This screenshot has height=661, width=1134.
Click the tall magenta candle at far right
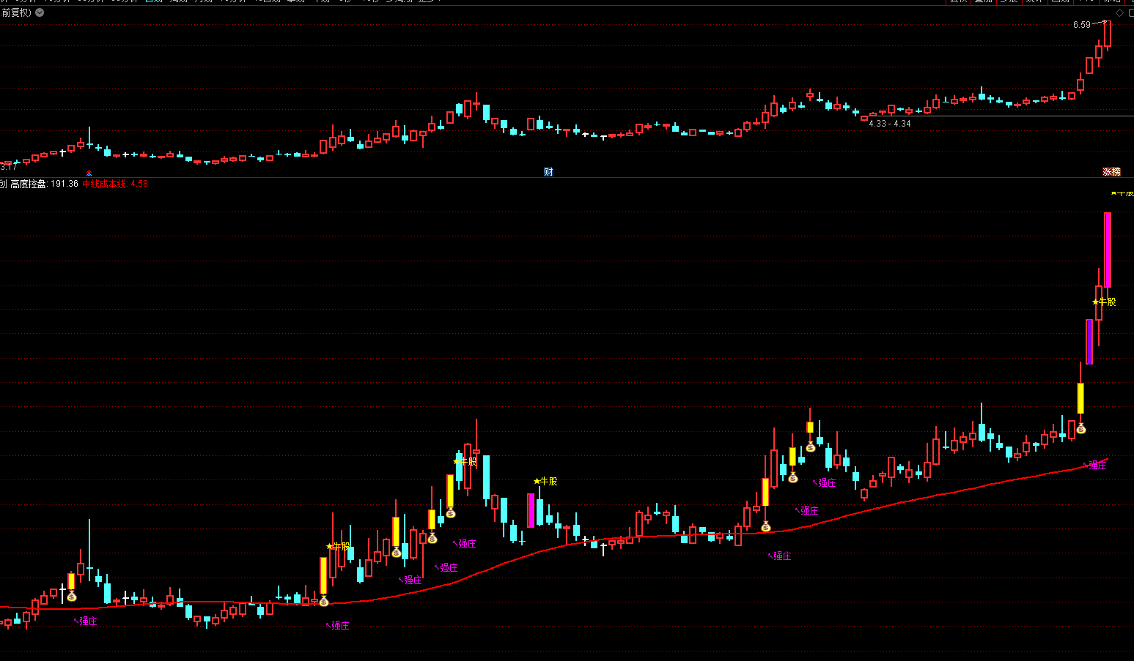[1108, 249]
